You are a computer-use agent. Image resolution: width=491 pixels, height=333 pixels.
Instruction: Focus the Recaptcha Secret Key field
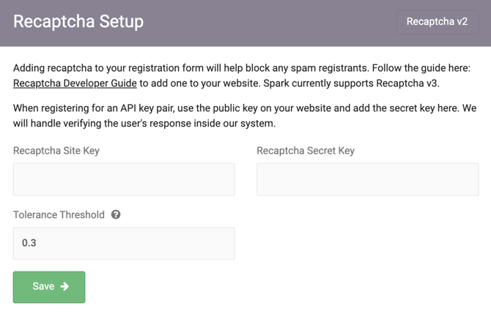[367, 179]
